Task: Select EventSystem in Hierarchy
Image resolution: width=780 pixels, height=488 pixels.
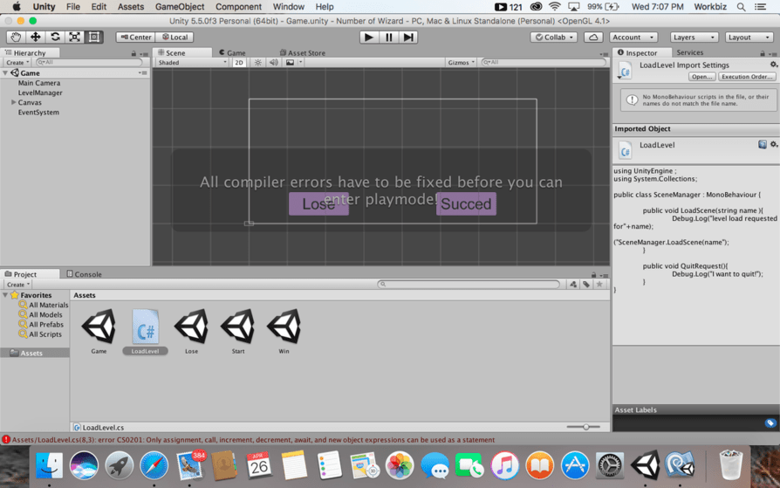Action: coord(38,112)
